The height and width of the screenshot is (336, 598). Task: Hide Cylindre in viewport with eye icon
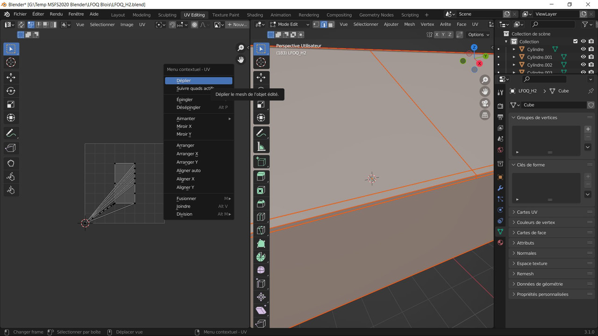[583, 49]
